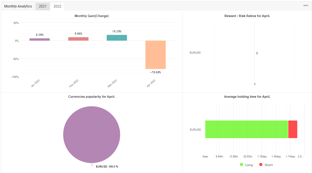
Task: Click the Monthly Analytics header label
Action: click(x=18, y=6)
